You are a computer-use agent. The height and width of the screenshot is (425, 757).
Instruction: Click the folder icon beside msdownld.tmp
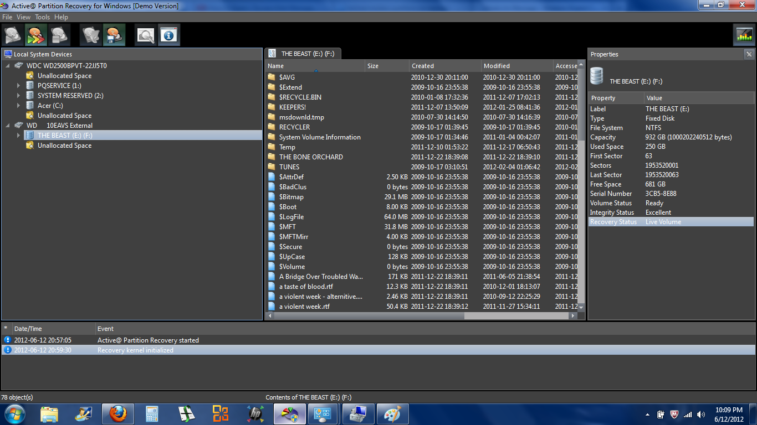pyautogui.click(x=272, y=117)
